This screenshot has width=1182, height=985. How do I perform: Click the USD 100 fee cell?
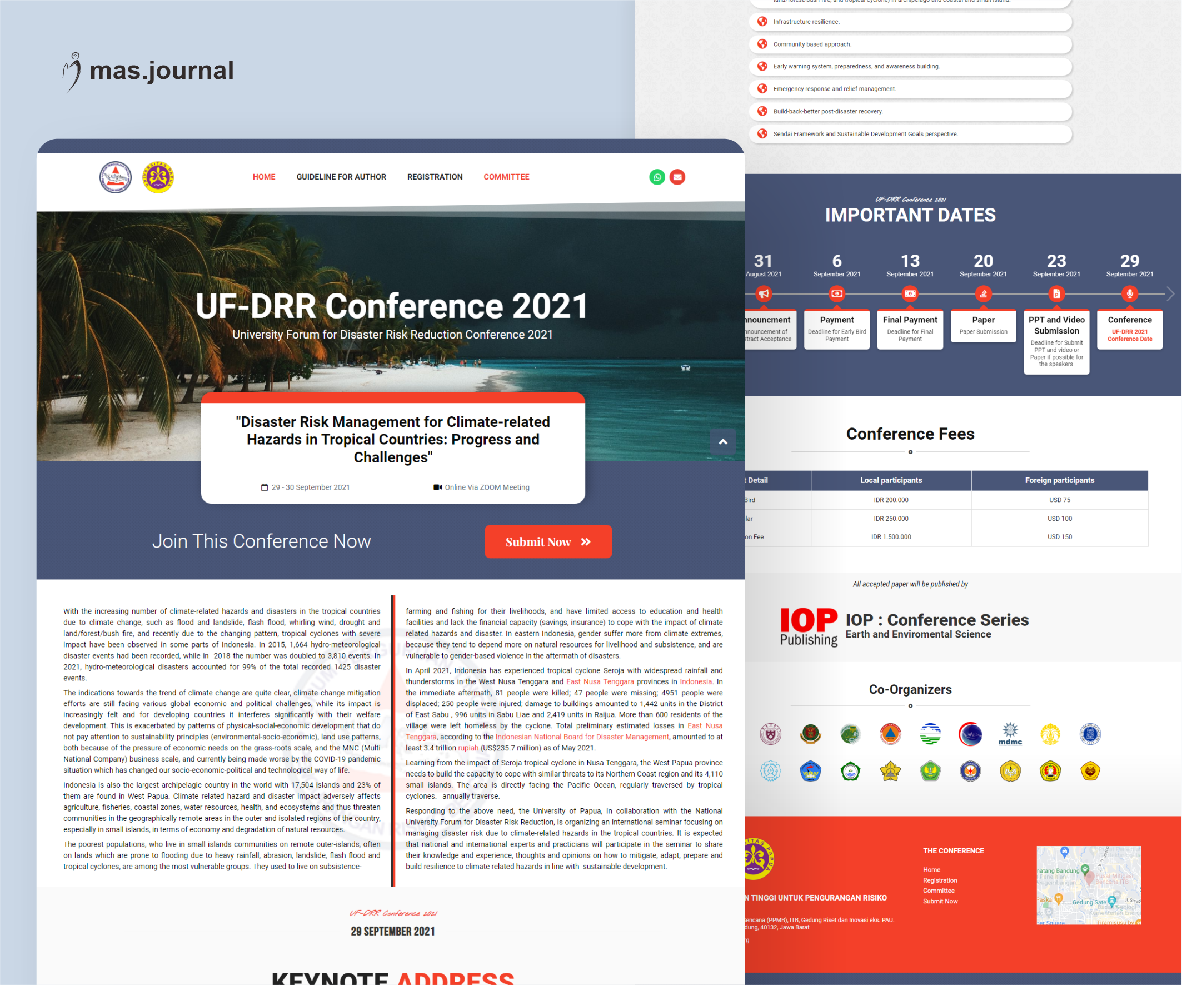[1059, 519]
